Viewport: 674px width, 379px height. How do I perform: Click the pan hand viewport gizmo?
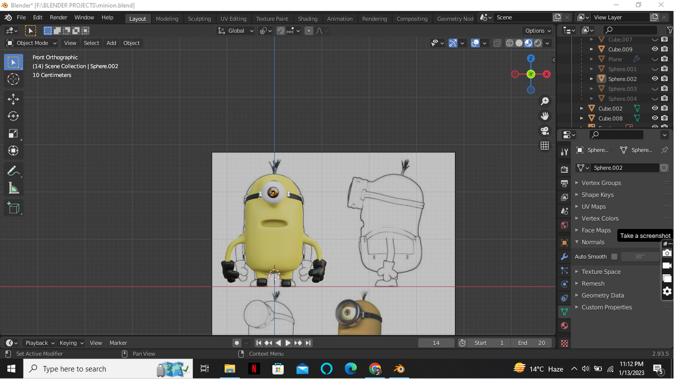(x=544, y=116)
